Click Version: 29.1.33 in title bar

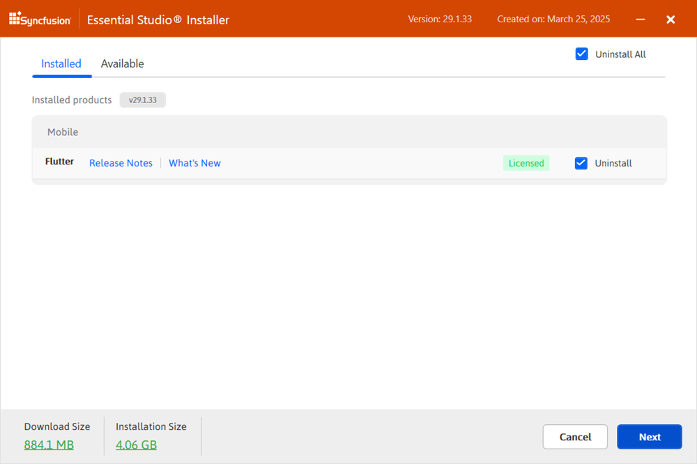pyautogui.click(x=440, y=19)
